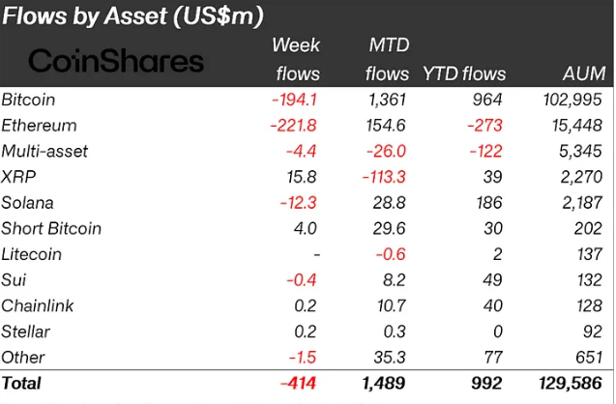Click the Flows by Asset title
This screenshot has height=404, width=616.
[133, 15]
